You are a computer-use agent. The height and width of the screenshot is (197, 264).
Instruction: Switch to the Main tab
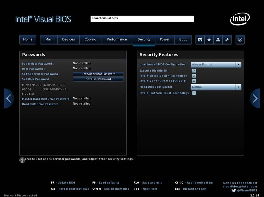[49, 39]
